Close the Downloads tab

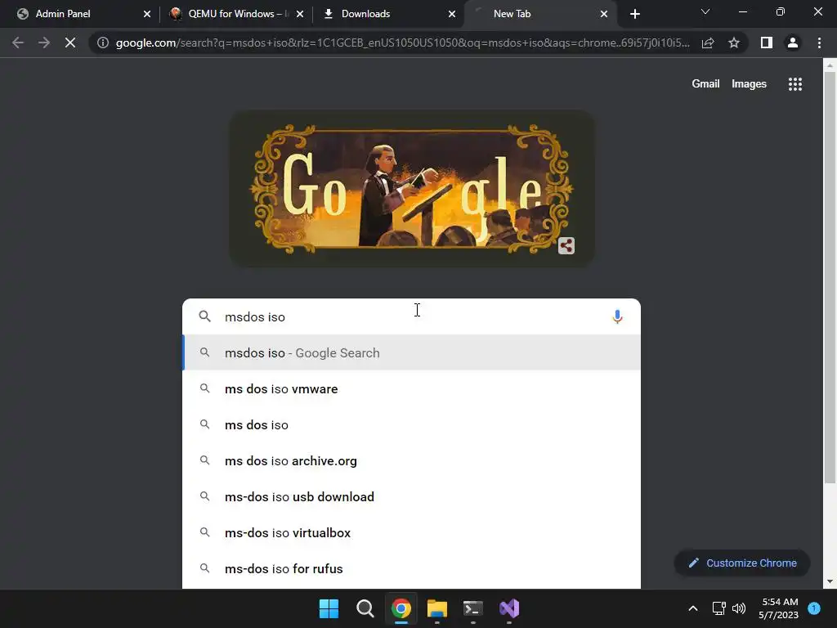(x=451, y=14)
